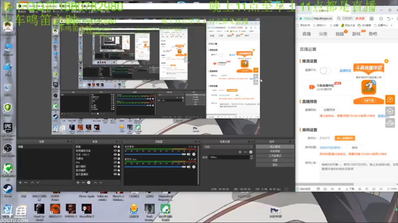Click the orange replay side icon
This screenshot has height=223, width=398.
pos(390,100)
